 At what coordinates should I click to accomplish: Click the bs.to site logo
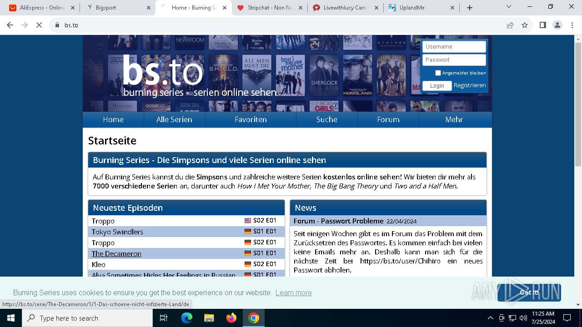[x=162, y=71]
